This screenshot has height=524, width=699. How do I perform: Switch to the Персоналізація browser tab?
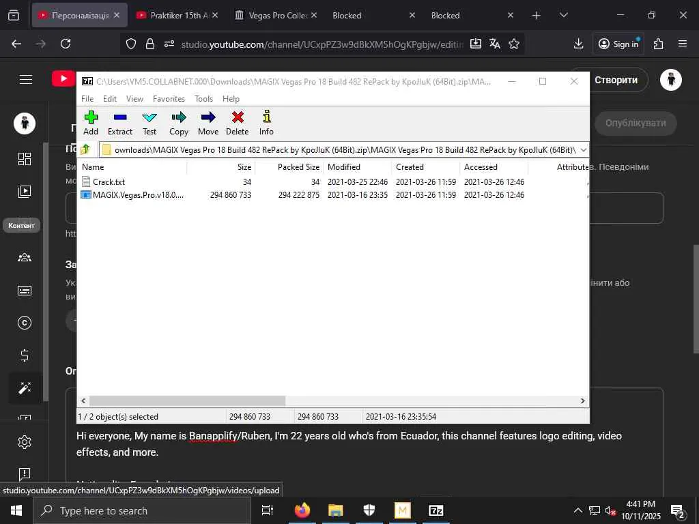coord(80,15)
